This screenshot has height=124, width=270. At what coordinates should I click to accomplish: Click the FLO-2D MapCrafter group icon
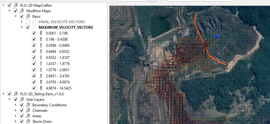tap(16, 5)
